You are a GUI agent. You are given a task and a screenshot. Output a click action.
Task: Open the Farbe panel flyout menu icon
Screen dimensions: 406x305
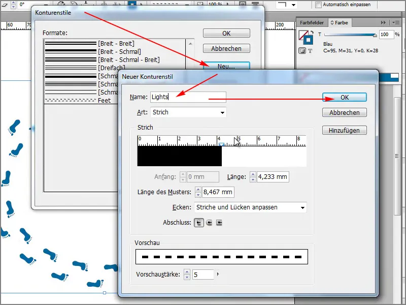coord(395,22)
